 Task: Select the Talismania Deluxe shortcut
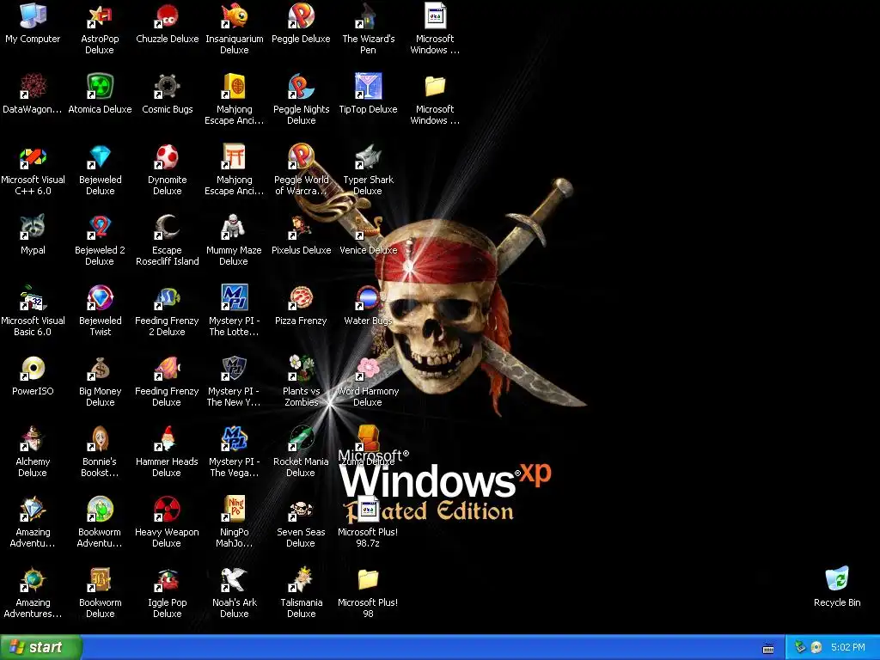coord(302,580)
